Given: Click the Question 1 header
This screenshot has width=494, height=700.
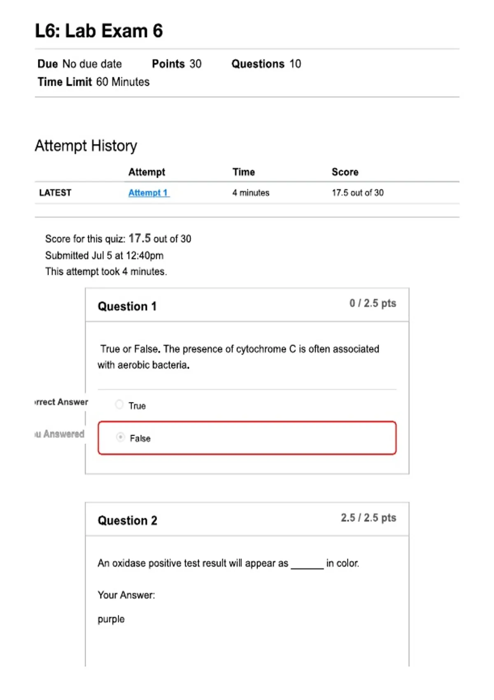Looking at the screenshot, I should click(x=127, y=306).
